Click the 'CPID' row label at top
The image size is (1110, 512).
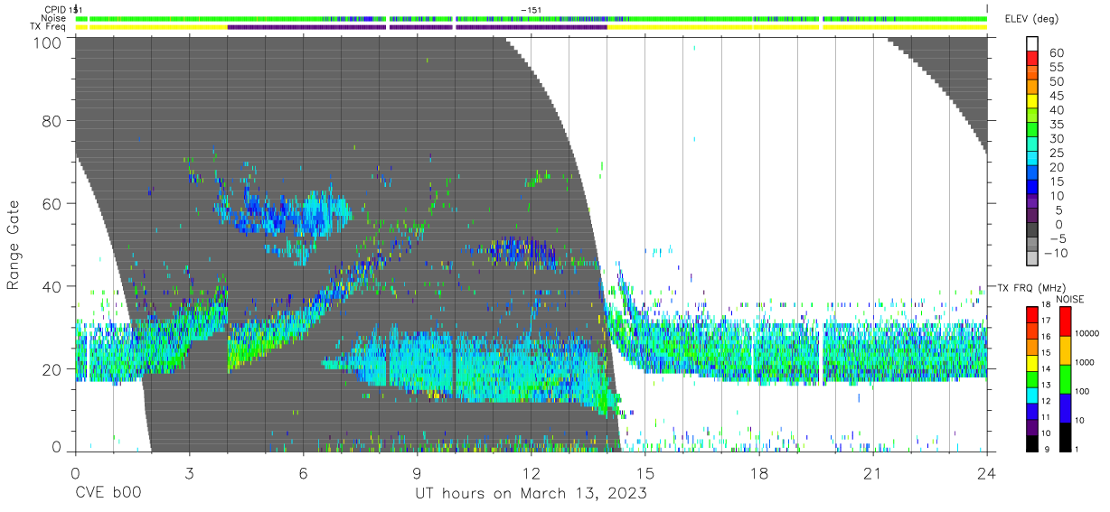[x=55, y=9]
